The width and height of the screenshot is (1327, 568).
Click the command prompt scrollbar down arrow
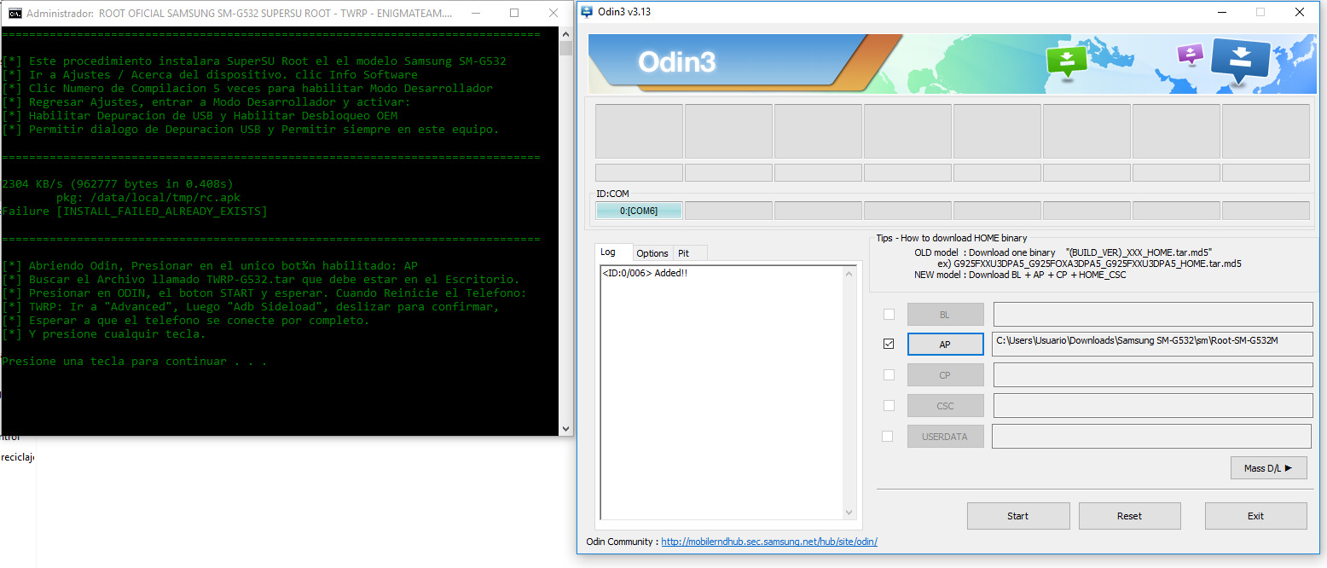click(566, 429)
